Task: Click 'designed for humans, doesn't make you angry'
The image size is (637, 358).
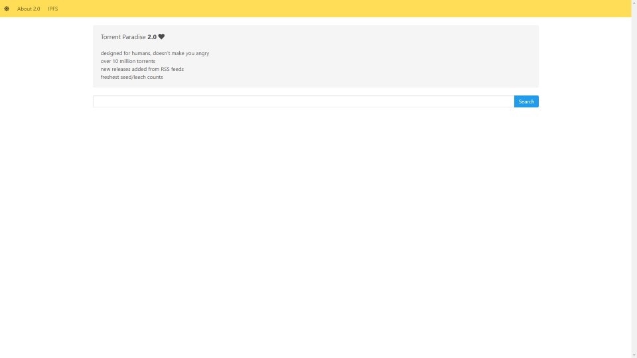Action: click(155, 53)
